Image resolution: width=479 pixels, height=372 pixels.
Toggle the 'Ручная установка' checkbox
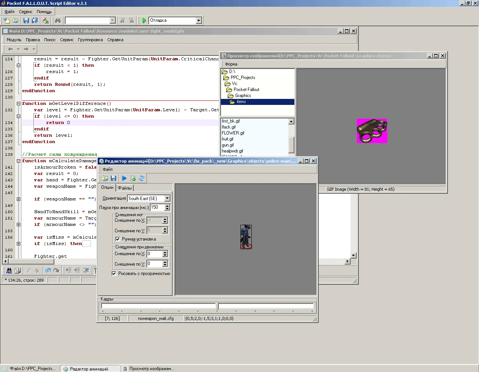[x=118, y=239]
